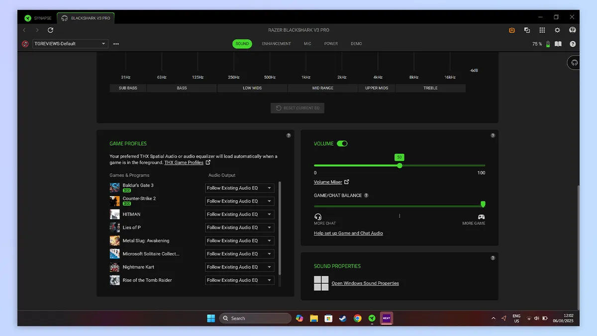
Task: Open the Counter-Strike 2 audio output dropdown
Action: pos(239,201)
